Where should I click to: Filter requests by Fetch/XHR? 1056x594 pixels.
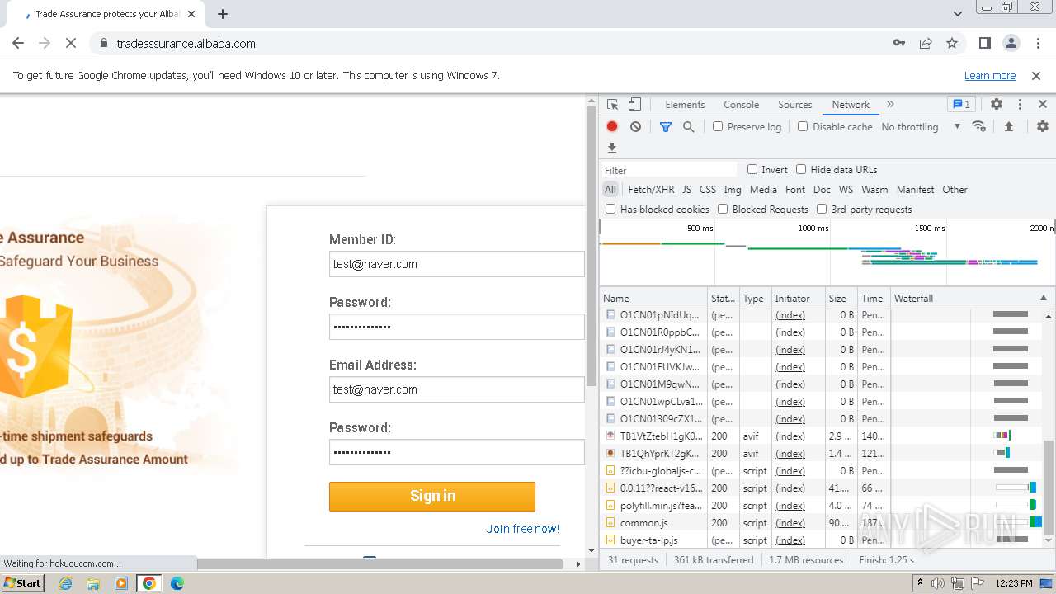[x=651, y=190]
